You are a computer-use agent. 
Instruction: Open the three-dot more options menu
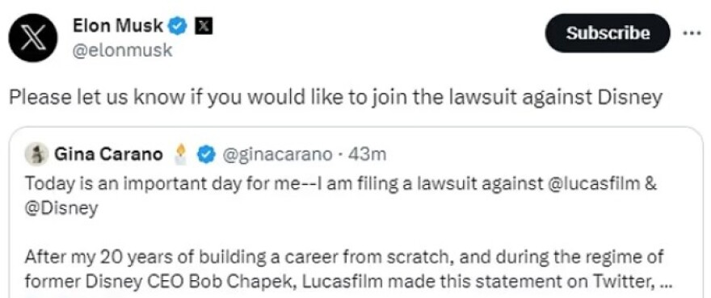point(692,33)
